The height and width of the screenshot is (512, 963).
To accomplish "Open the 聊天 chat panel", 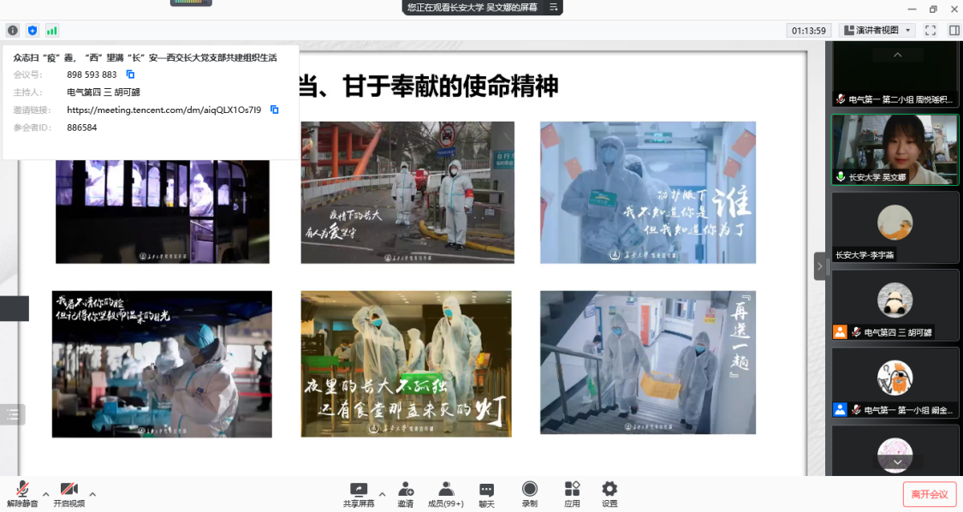I will pyautogui.click(x=486, y=494).
